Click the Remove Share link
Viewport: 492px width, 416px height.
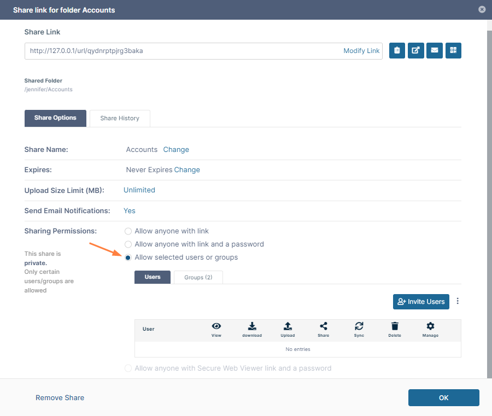coord(60,398)
